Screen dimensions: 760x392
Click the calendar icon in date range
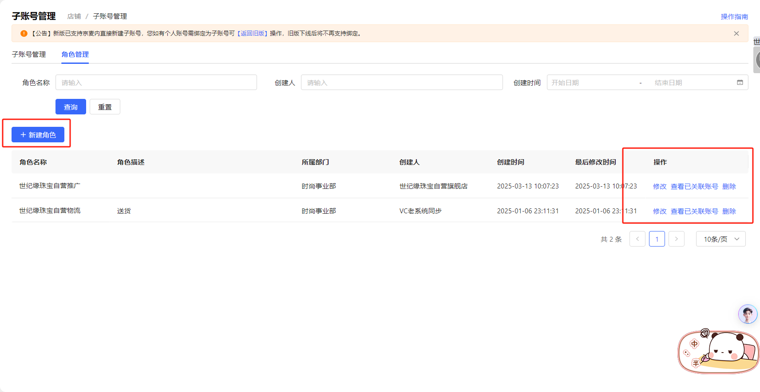point(740,82)
